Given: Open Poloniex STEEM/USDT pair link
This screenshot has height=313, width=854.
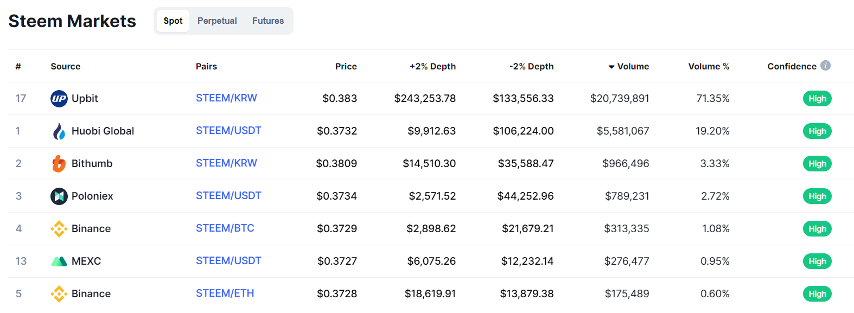Looking at the screenshot, I should [x=228, y=196].
